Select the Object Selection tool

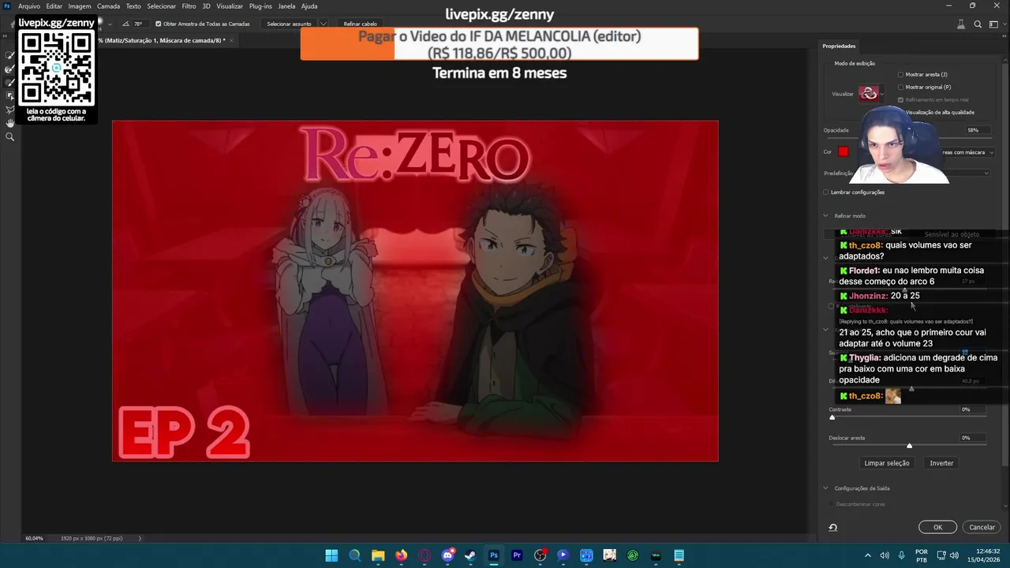click(10, 95)
